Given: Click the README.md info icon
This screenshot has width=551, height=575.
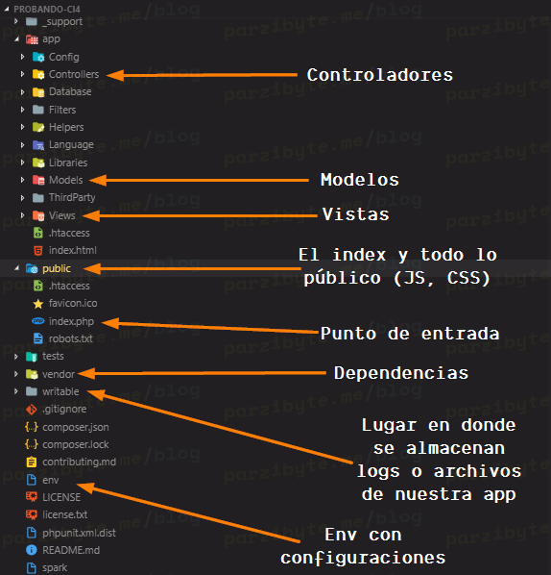Looking at the screenshot, I should coord(32,550).
